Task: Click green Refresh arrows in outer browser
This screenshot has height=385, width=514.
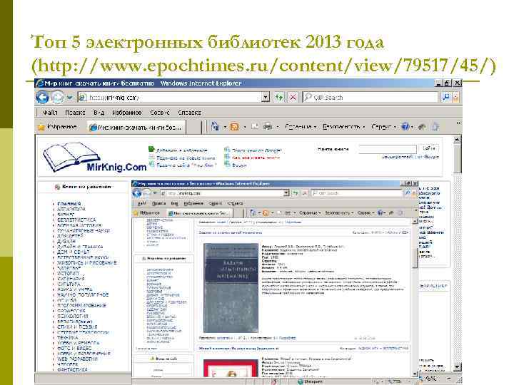Action: (279, 97)
